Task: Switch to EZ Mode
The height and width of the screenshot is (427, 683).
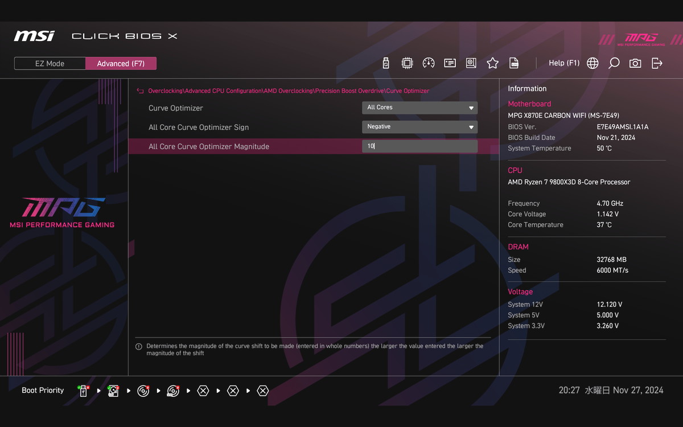Action: tap(50, 64)
